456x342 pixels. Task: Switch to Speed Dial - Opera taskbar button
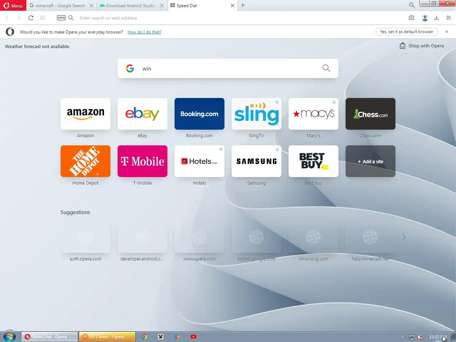tap(50, 337)
